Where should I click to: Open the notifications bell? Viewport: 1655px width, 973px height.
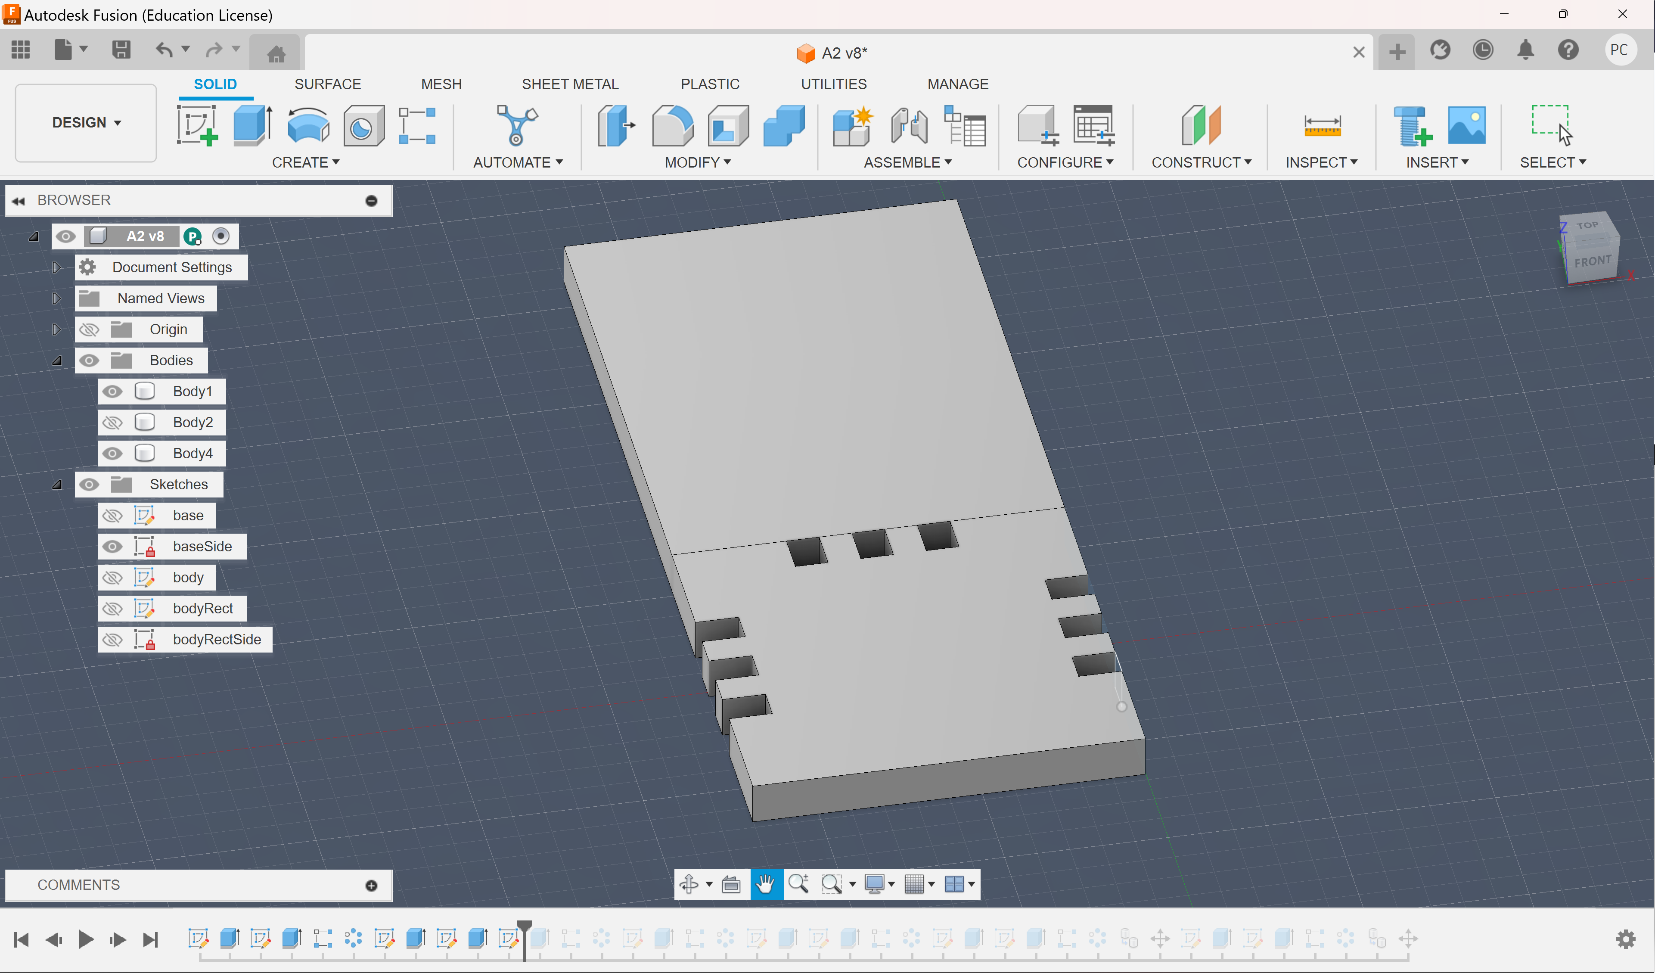tap(1526, 50)
